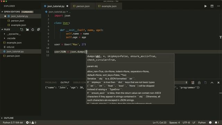
Task: Collapse all folders in FILES
Action: [39, 30]
